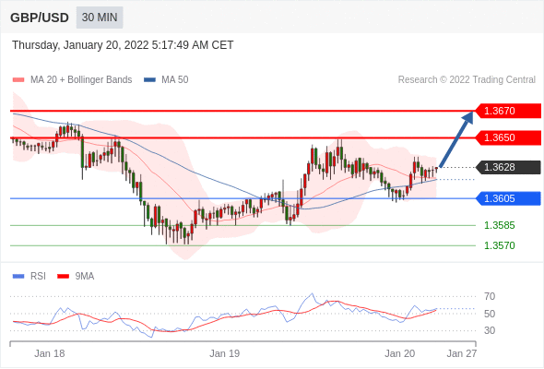Viewport: 544px width, 369px height.
Task: Click the MA 20 + Bollinger Bands legend label
Action: (81, 80)
